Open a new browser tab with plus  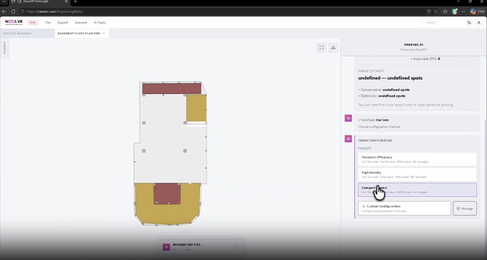(x=75, y=2)
